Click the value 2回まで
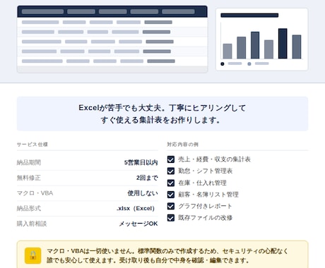Image resolution: width=325 pixels, height=268 pixels. 147,178
